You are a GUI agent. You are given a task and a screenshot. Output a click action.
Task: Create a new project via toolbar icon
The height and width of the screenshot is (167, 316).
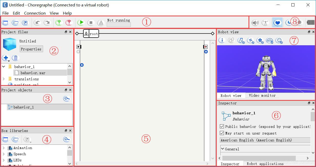(5, 23)
